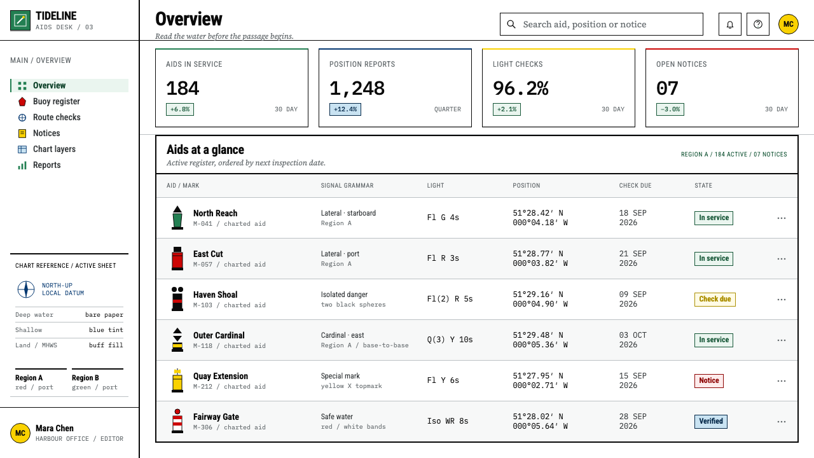
Task: Open Reports in sidebar
Action: point(69,165)
